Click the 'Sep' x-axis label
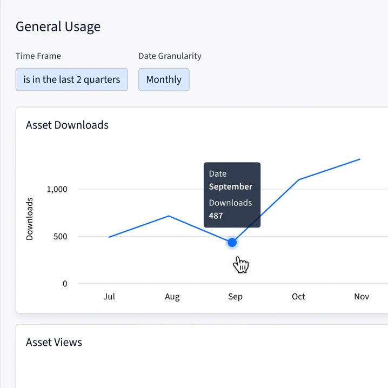 [235, 297]
